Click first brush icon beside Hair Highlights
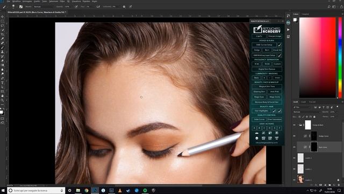The height and width of the screenshot is (194, 344). click(x=274, y=110)
